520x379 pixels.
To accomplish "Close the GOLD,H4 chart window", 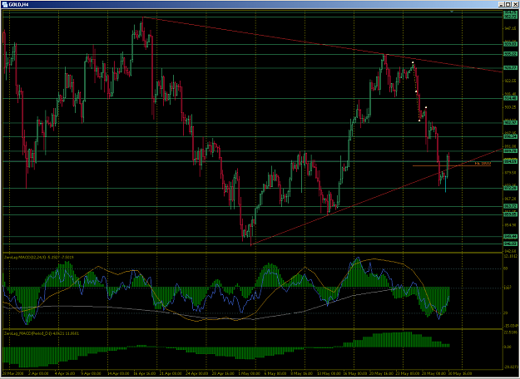I will click(514, 4).
